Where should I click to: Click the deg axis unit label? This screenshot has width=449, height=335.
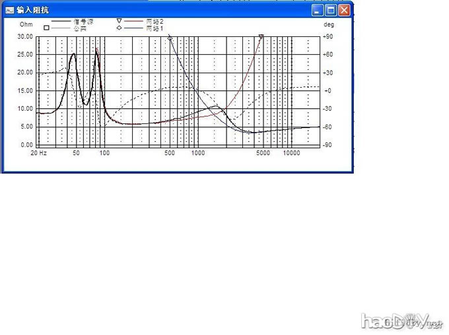328,24
